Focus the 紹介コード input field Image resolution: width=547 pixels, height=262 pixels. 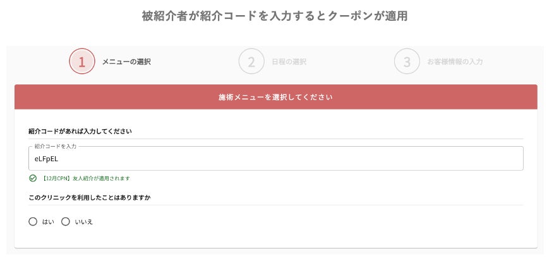(x=316, y=159)
